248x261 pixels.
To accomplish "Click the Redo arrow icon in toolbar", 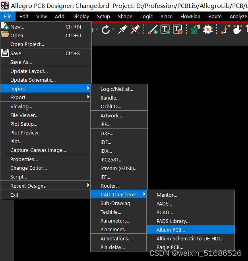I will [105, 30].
